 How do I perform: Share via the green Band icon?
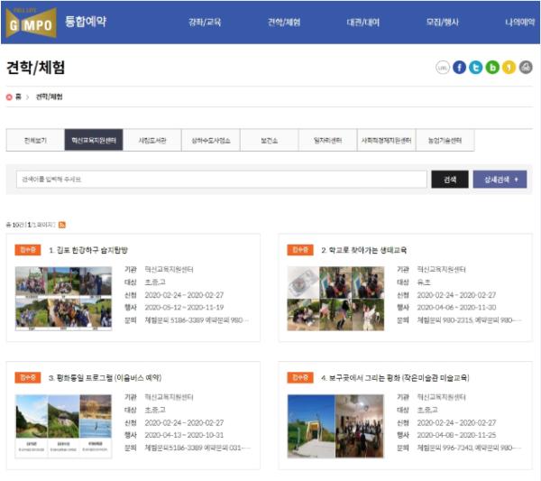[492, 68]
